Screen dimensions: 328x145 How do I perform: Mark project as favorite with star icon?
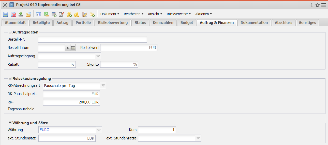pyautogui.click(x=318, y=5)
